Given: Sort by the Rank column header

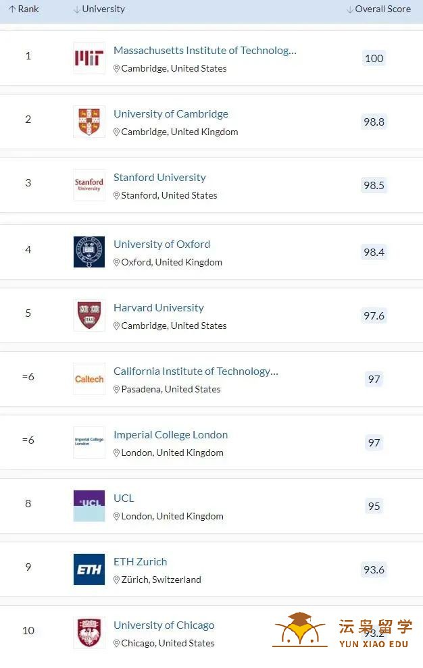Looking at the screenshot, I should 24,9.
